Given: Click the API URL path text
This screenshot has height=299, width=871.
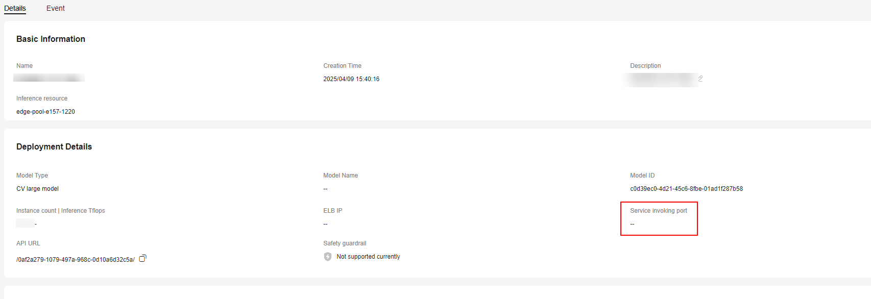Looking at the screenshot, I should pyautogui.click(x=76, y=260).
